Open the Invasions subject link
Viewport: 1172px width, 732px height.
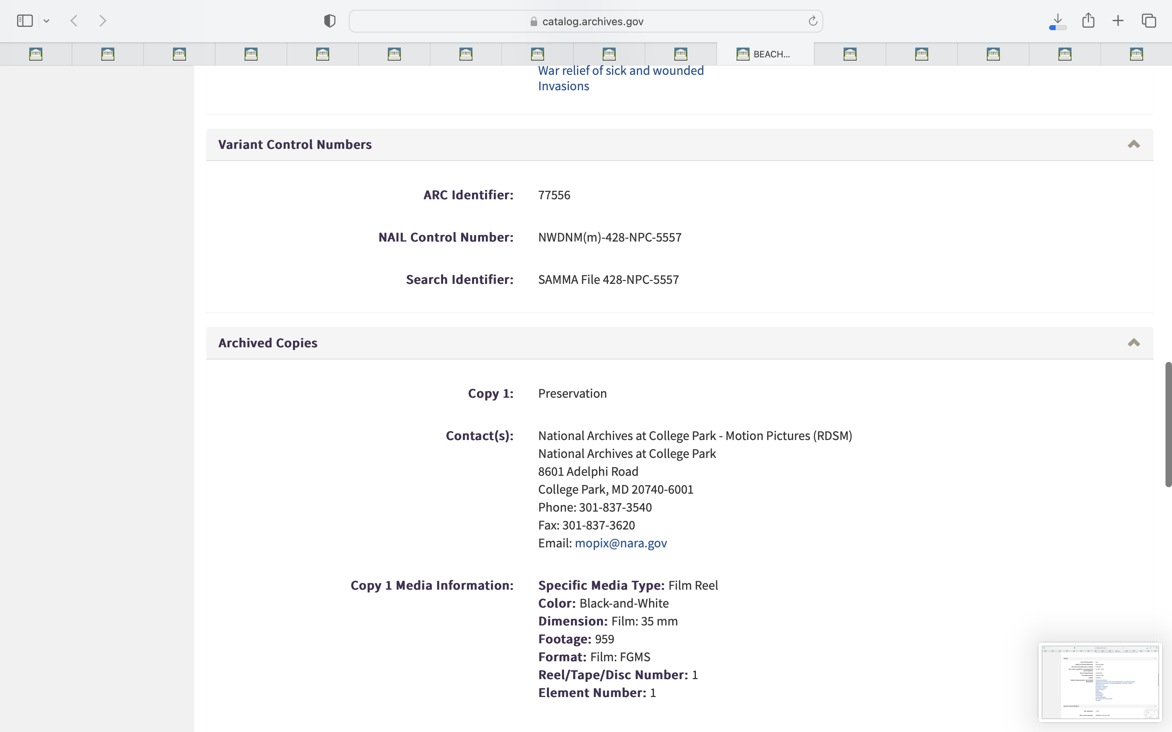[x=563, y=86]
